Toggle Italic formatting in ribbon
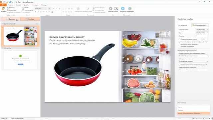Screen dimensions: 213x120 38,12
